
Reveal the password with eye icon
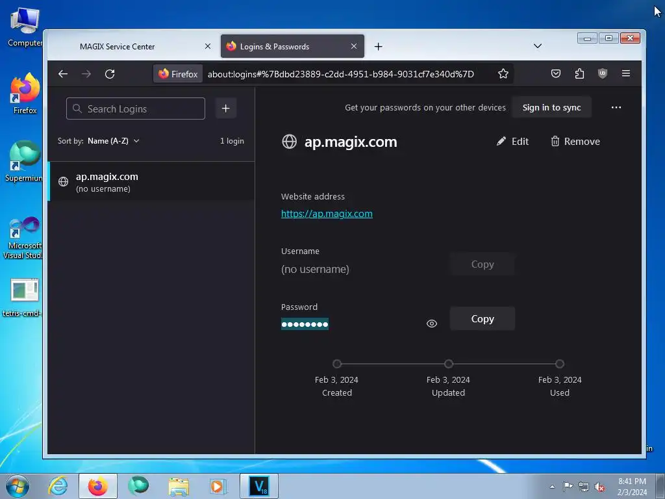[x=432, y=324]
